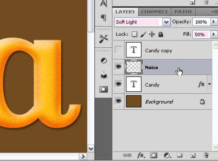Click the Lock image pixels brush icon
Image resolution: width=218 pixels, height=161 pixels.
[143, 34]
